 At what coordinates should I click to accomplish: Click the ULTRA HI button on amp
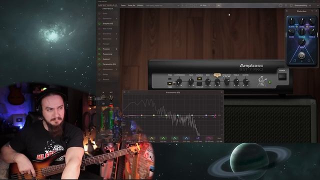coord(199,78)
